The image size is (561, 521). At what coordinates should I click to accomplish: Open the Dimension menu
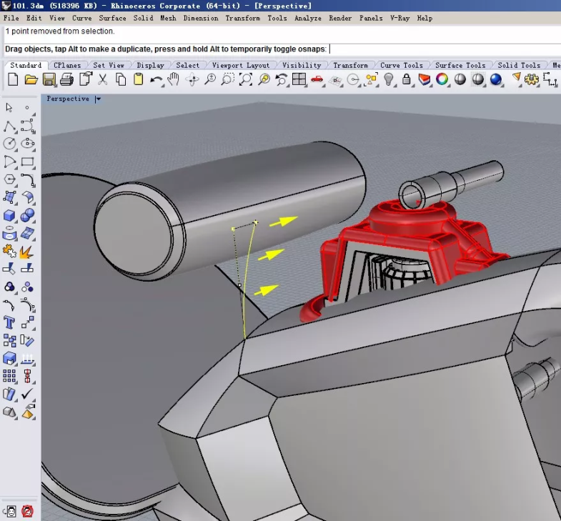pyautogui.click(x=201, y=18)
